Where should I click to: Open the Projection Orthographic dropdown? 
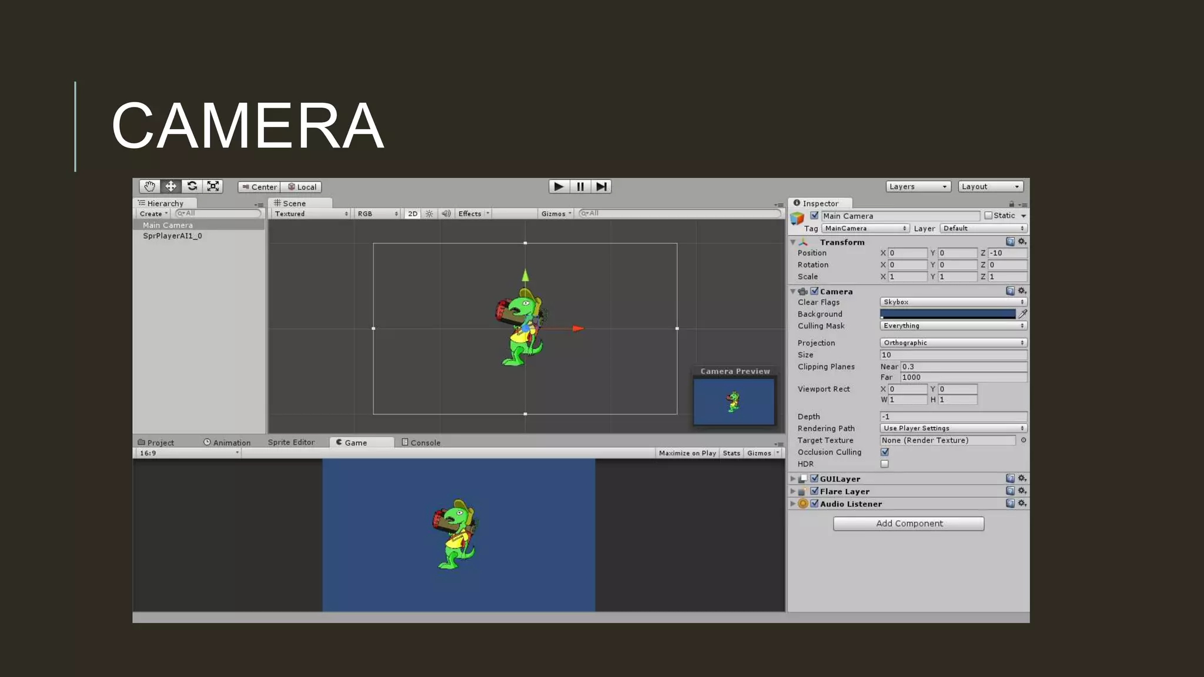coord(953,343)
